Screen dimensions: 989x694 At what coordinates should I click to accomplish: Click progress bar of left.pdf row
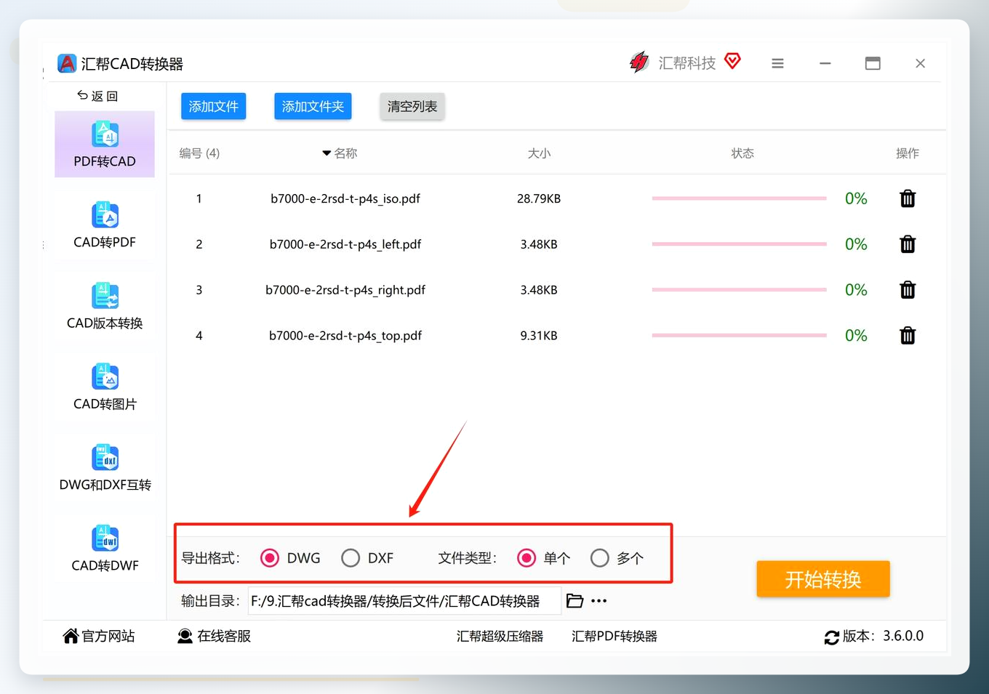(740, 244)
